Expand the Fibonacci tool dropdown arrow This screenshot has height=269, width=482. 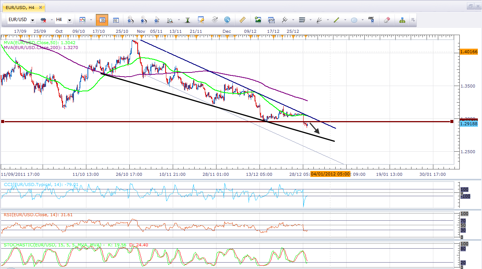click(x=311, y=20)
